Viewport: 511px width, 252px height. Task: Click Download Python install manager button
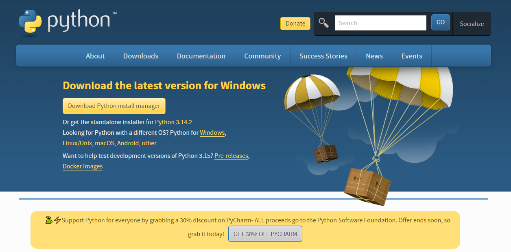[x=114, y=106]
